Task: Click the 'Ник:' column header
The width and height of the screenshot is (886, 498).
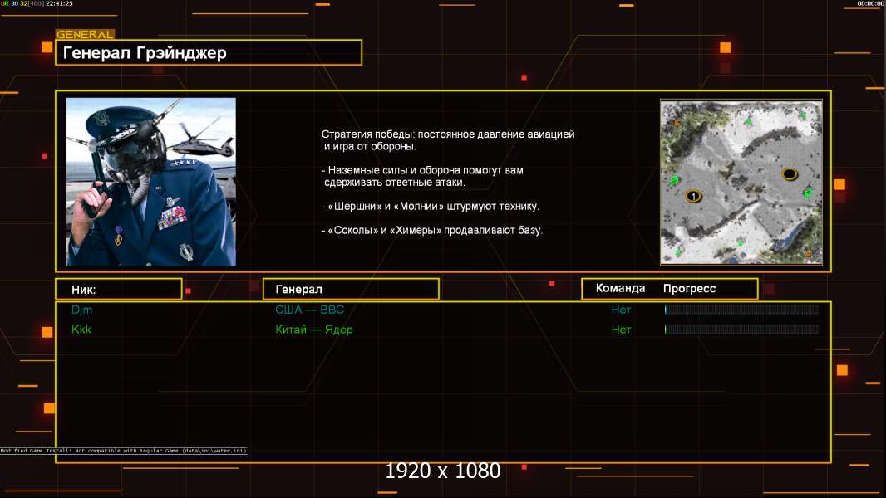Action: pos(119,290)
